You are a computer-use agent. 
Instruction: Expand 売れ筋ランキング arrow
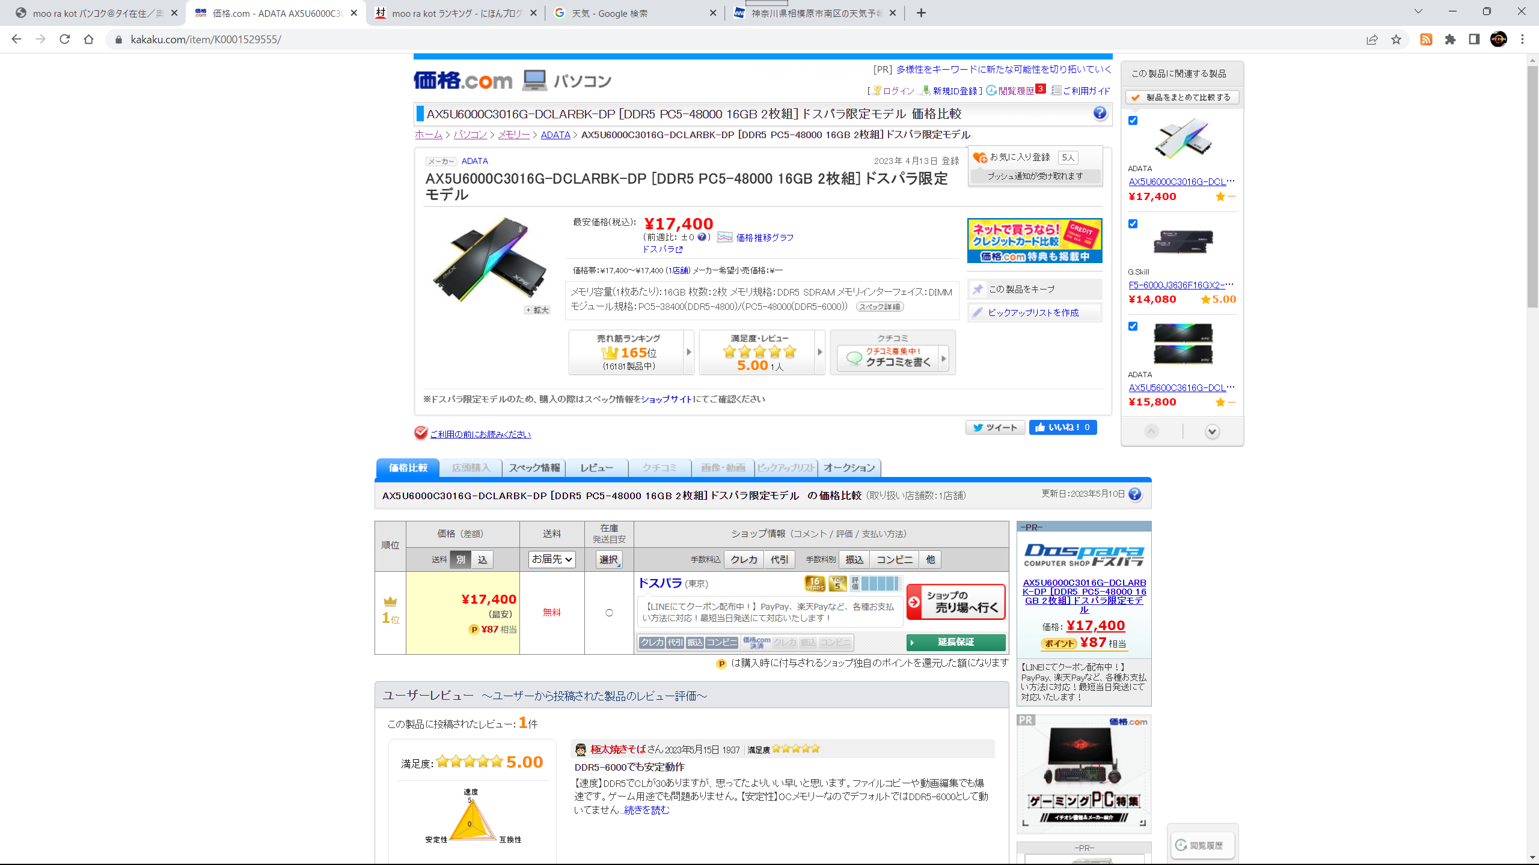point(689,352)
